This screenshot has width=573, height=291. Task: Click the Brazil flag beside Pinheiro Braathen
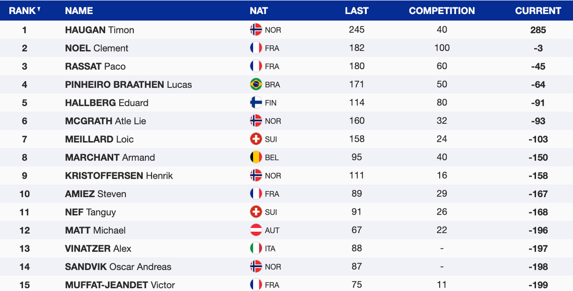(256, 84)
